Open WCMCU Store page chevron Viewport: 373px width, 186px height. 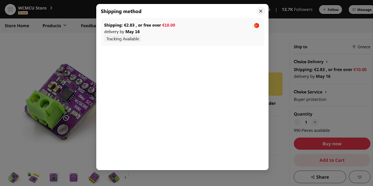pos(51,8)
